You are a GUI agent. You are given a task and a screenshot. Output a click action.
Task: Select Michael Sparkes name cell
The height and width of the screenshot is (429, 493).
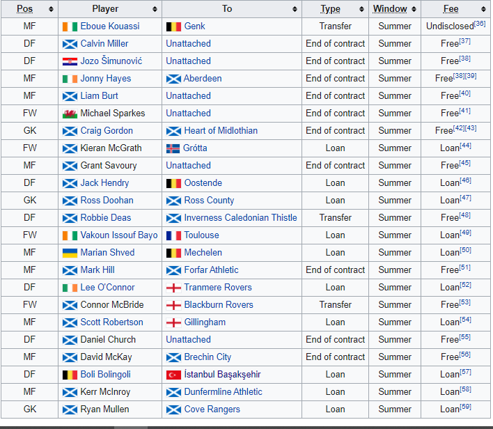110,114
